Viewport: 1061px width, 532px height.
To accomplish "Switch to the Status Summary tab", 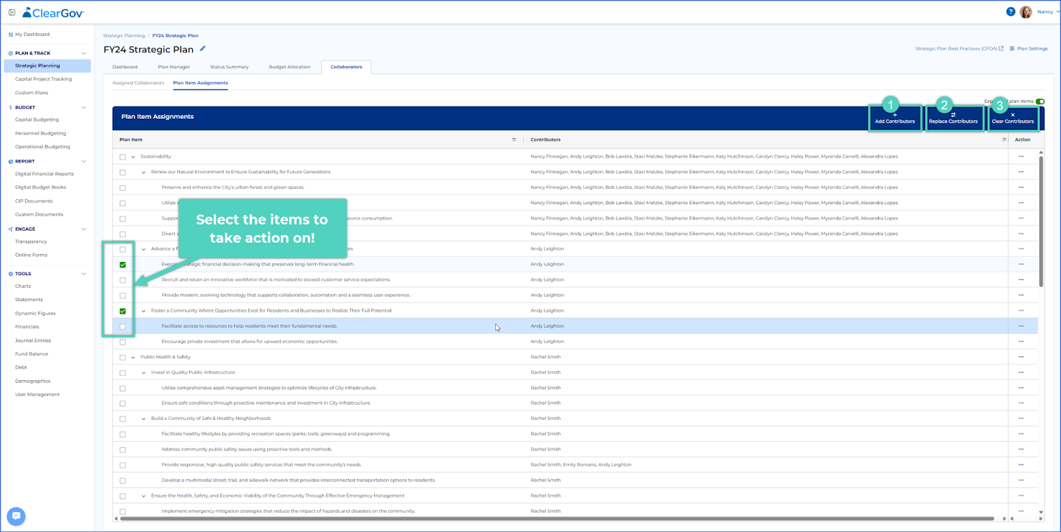I will 229,67.
